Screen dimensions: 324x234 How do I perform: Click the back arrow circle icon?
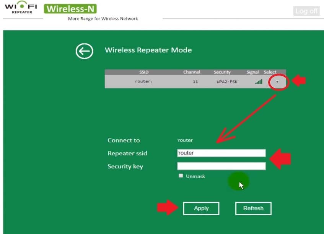pos(84,51)
